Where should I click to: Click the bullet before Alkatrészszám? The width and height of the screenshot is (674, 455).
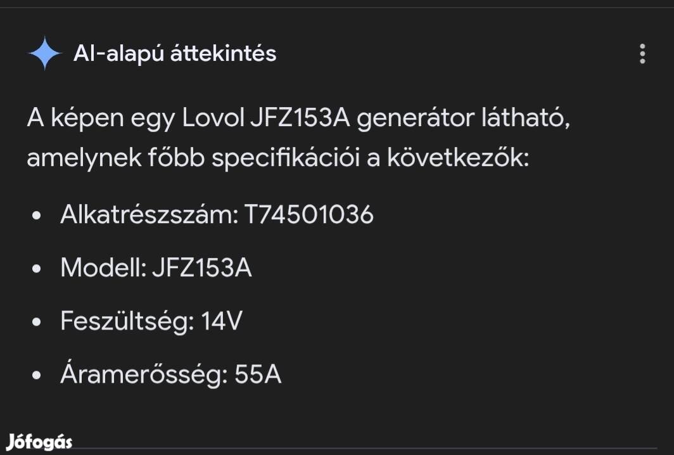(x=37, y=216)
